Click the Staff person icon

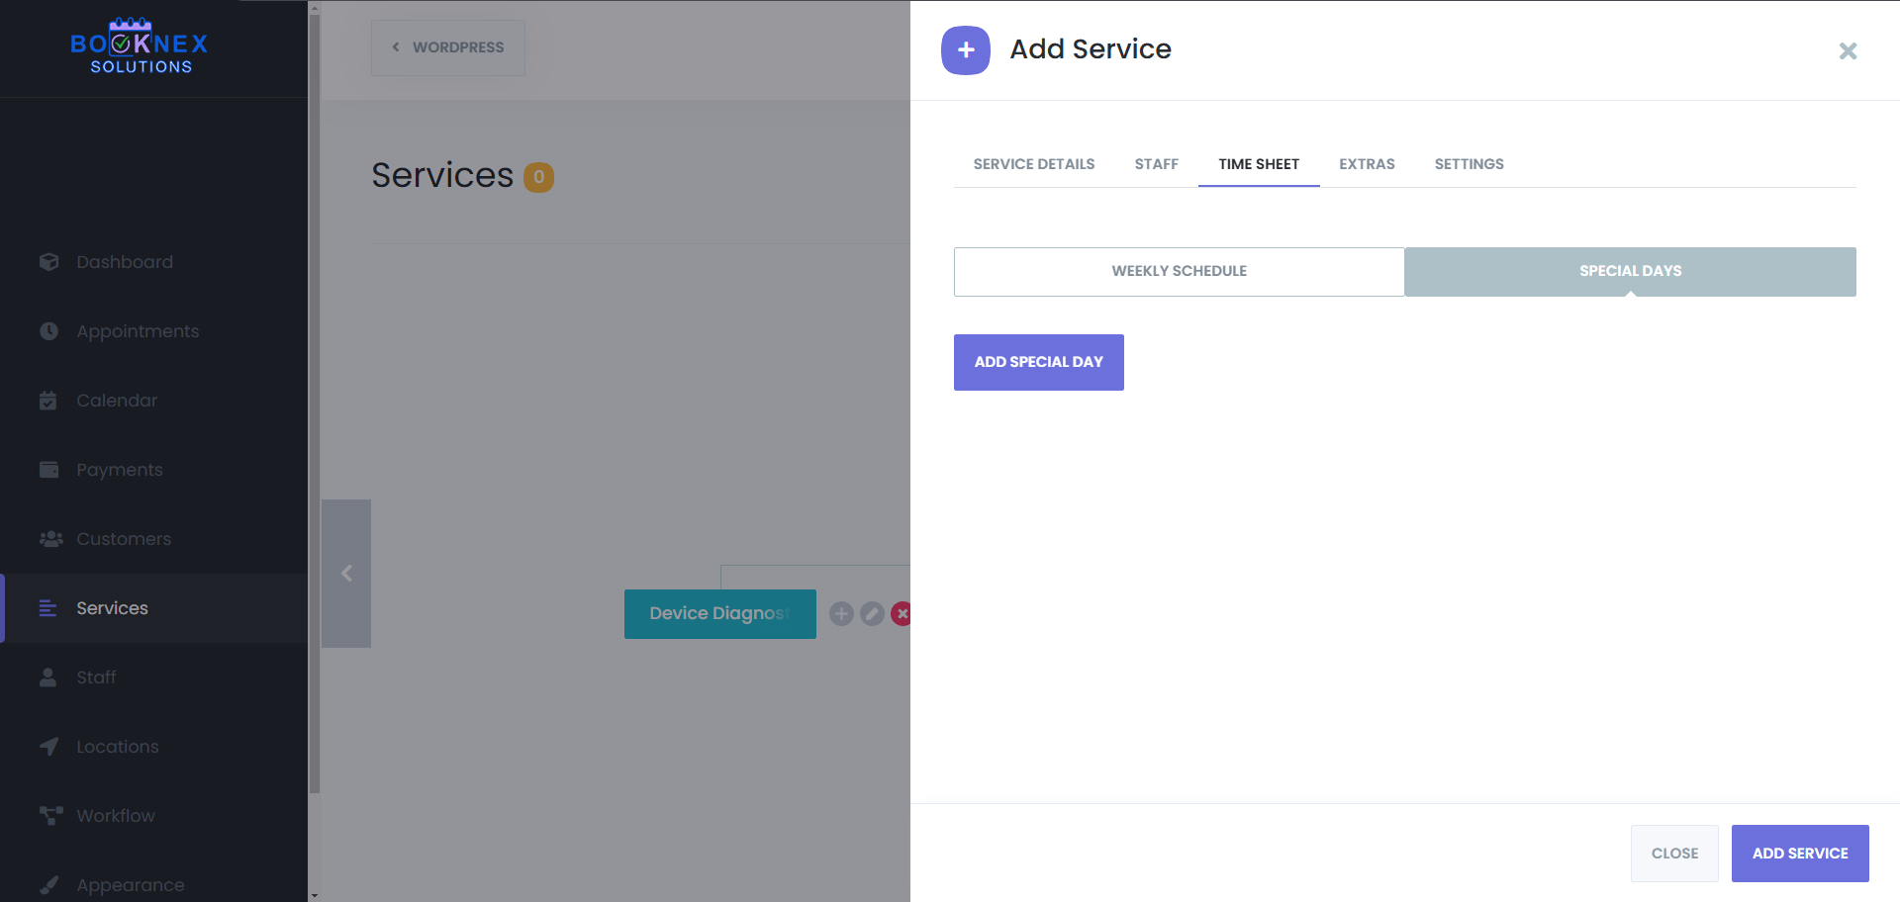point(48,677)
